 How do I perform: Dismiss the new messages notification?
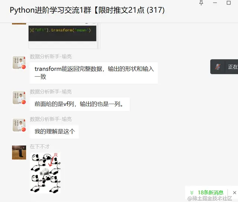[x=235, y=193]
